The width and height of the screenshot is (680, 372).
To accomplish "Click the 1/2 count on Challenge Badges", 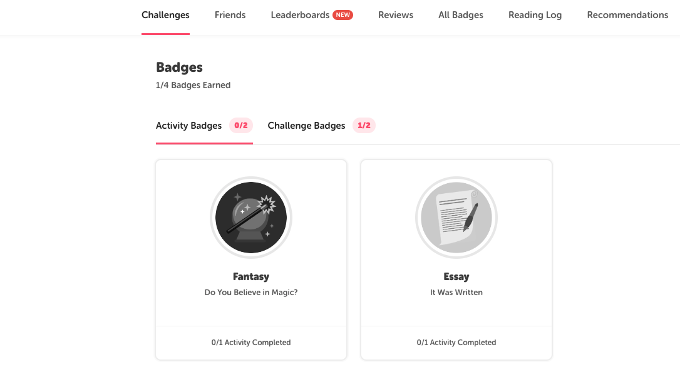I will (x=364, y=125).
